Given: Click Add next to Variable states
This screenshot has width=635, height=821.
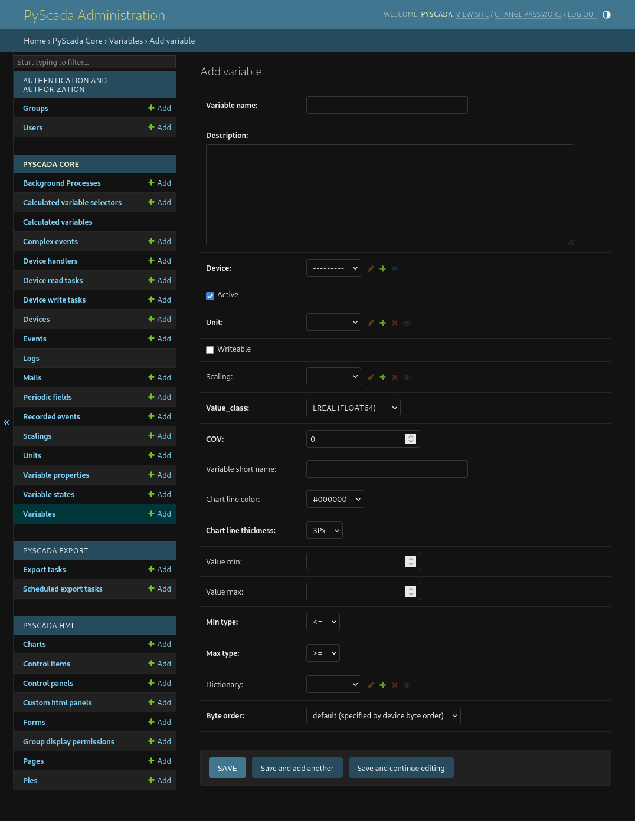Looking at the screenshot, I should [x=159, y=494].
